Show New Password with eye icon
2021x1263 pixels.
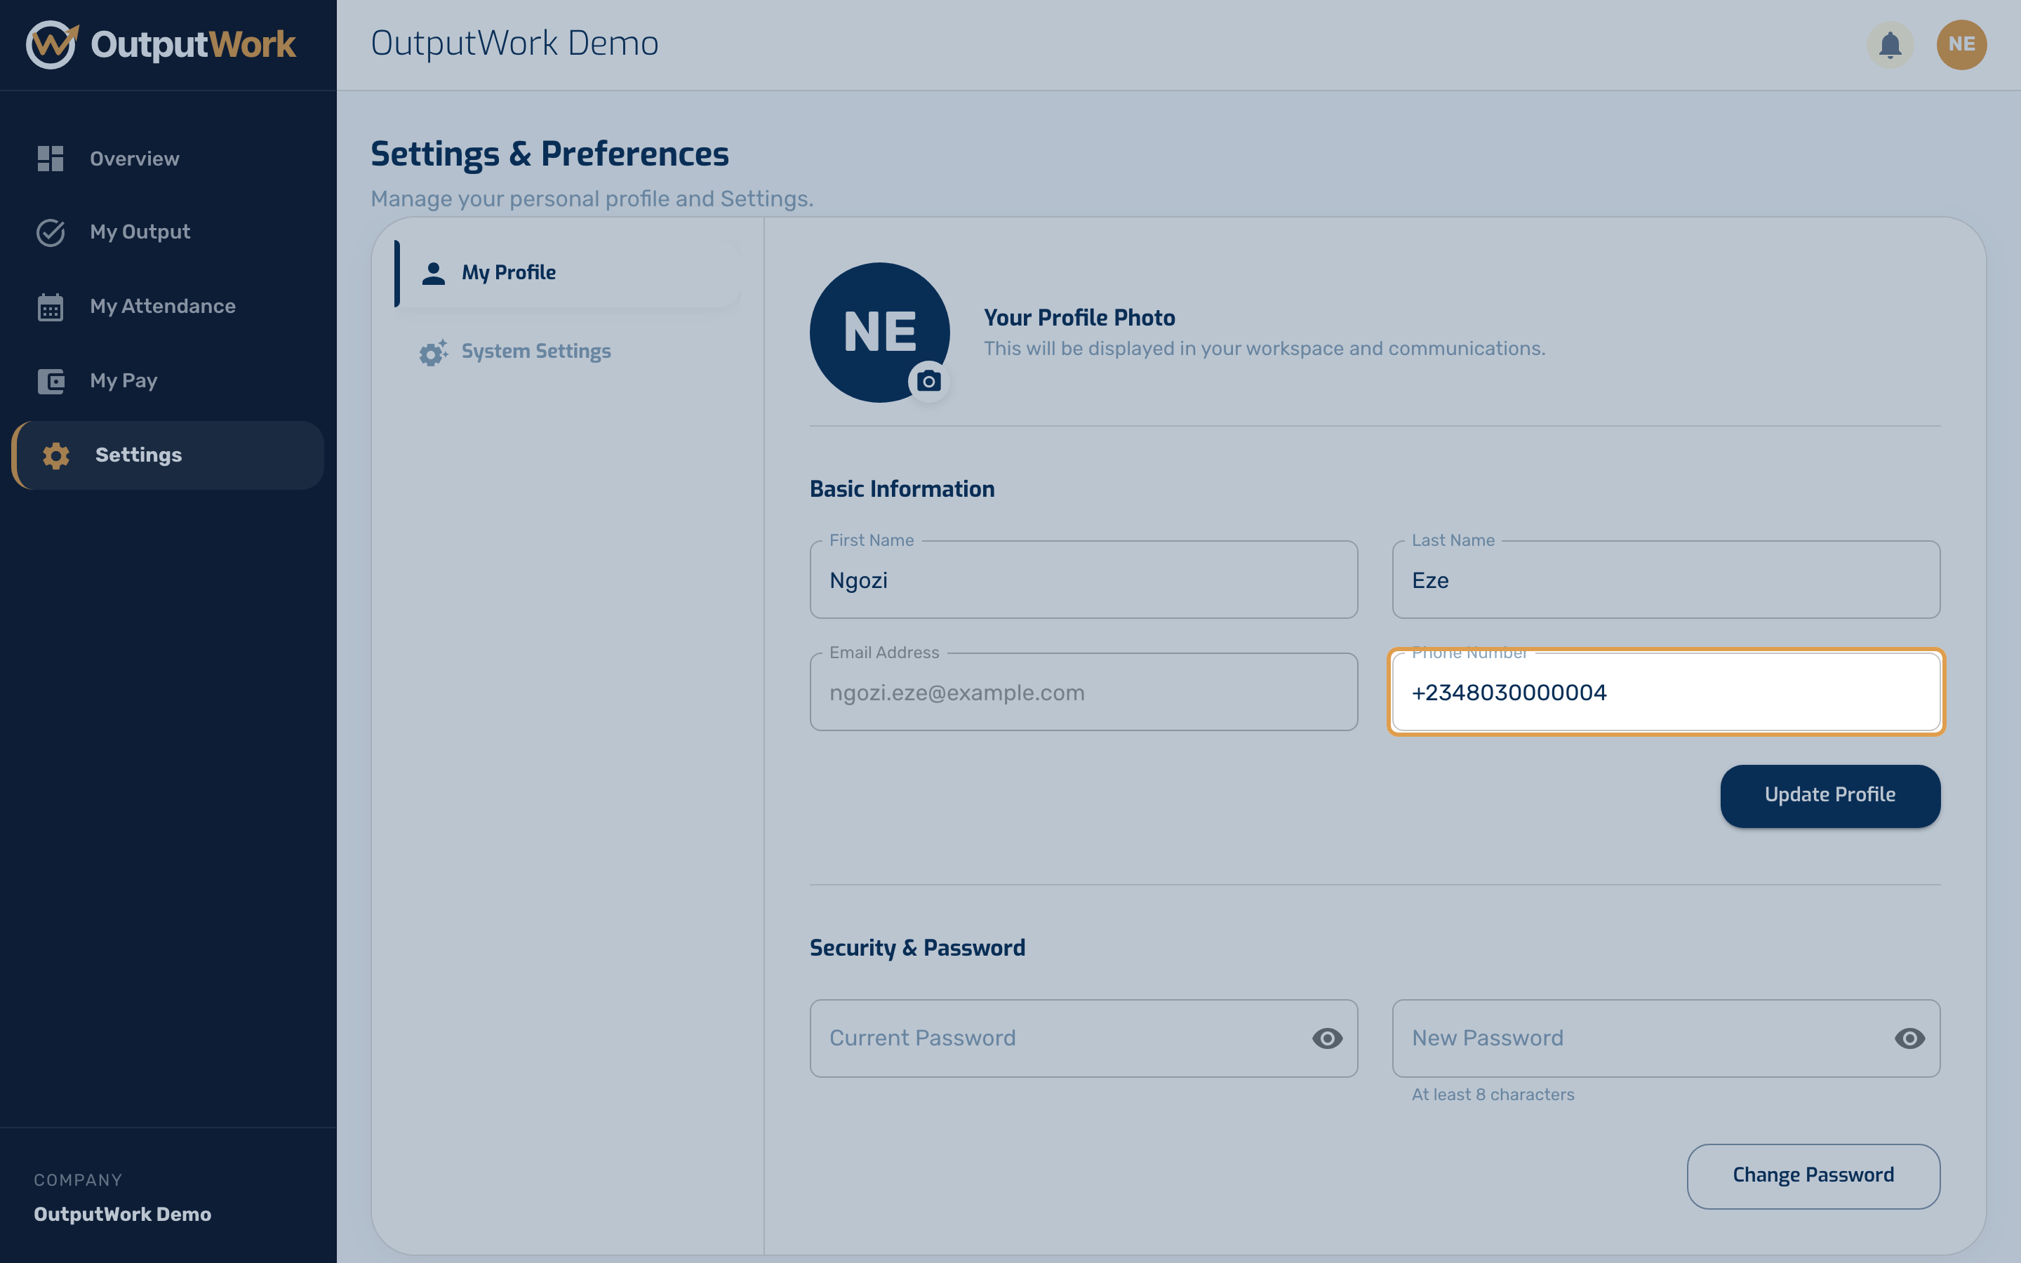tap(1910, 1038)
